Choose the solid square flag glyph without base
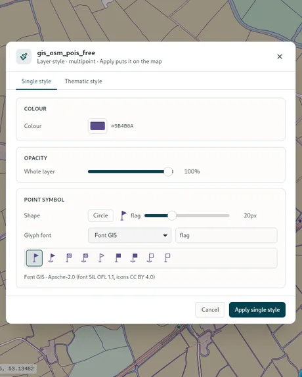 118,258
